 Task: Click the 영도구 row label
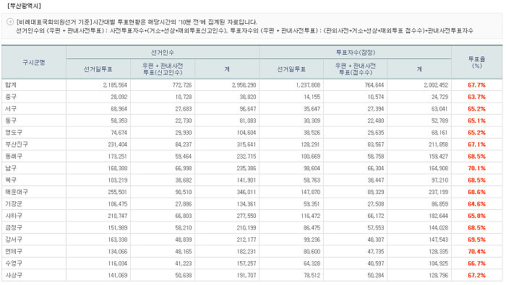click(x=14, y=133)
